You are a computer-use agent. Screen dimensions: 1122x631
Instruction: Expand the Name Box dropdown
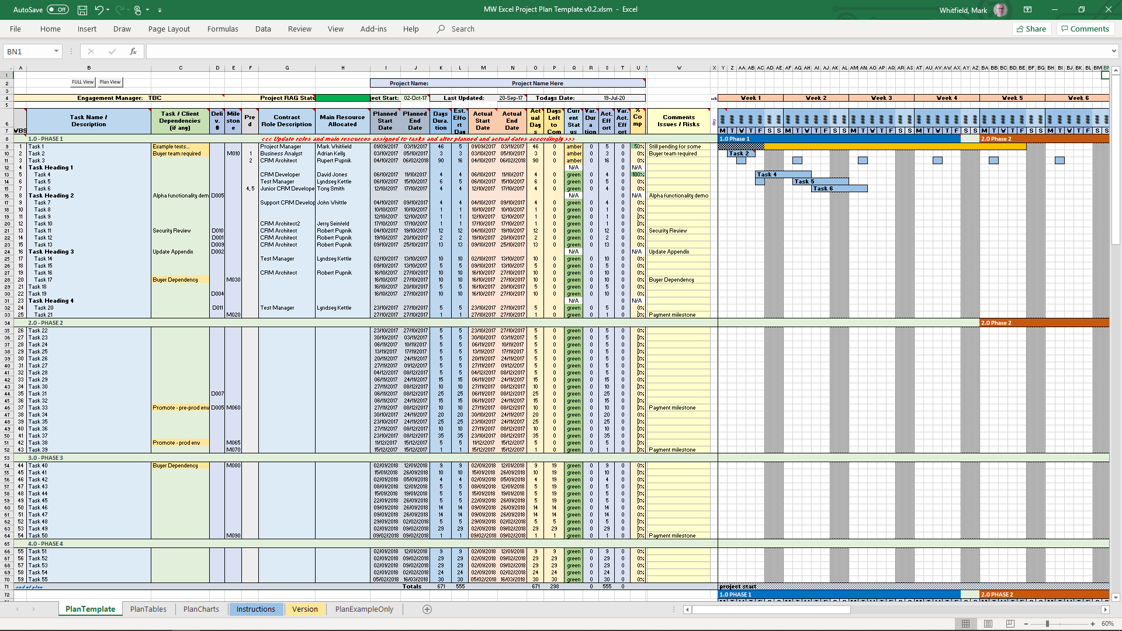pos(56,51)
